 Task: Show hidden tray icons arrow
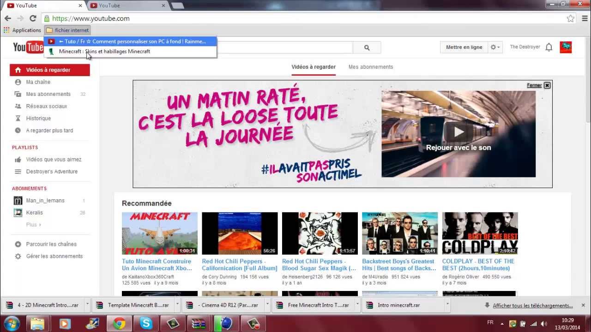(x=503, y=324)
